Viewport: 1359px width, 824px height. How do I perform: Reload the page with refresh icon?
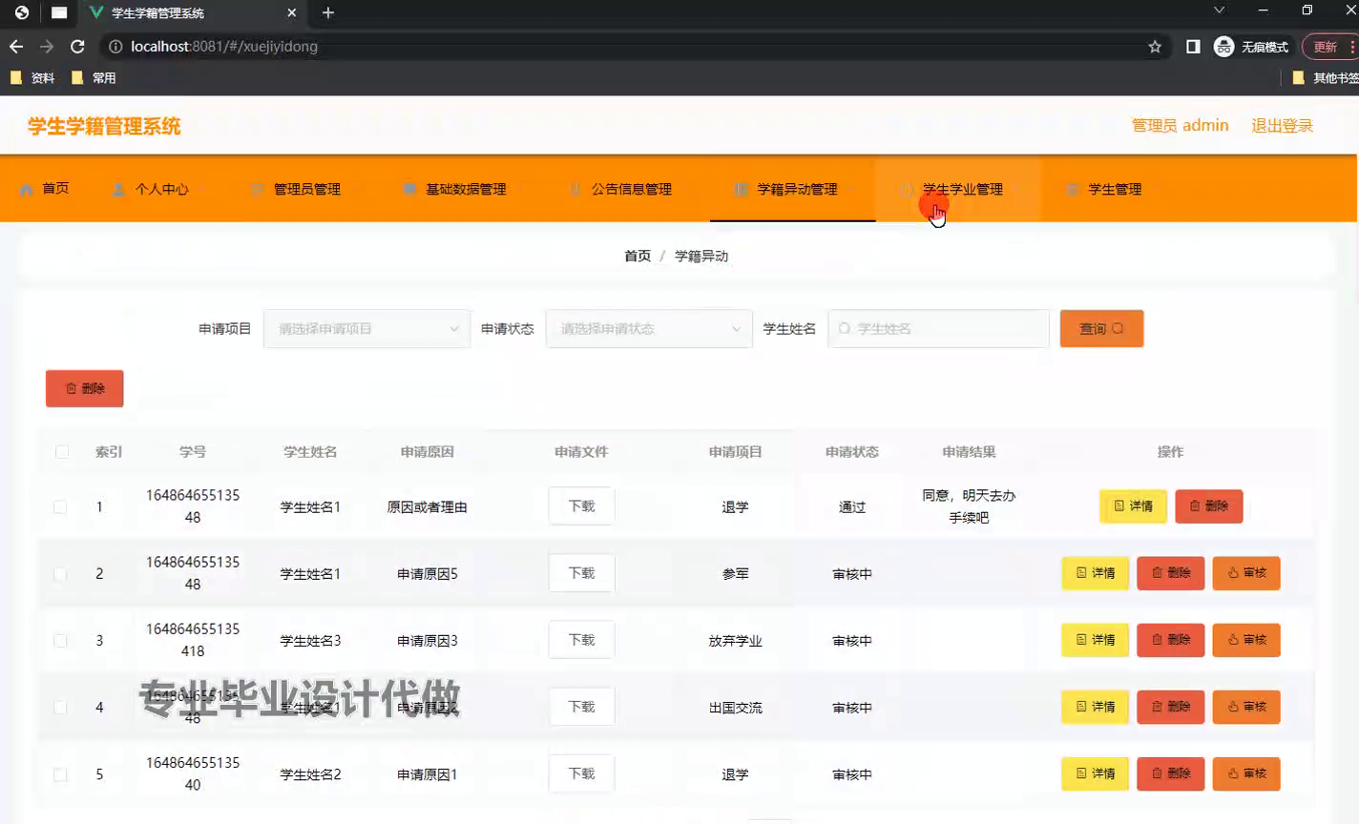[78, 46]
